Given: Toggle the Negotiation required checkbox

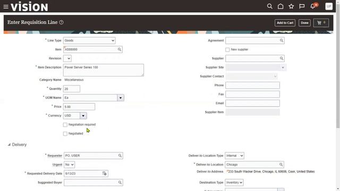Looking at the screenshot, I should [x=65, y=125].
